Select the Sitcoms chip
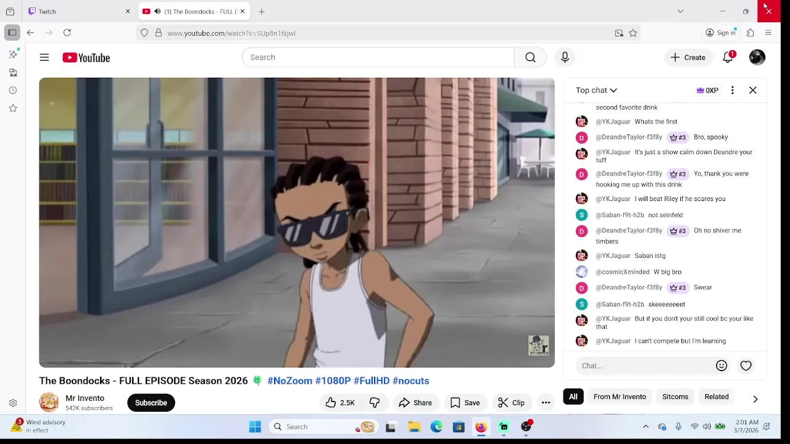Viewport: 790px width, 444px height. [675, 397]
